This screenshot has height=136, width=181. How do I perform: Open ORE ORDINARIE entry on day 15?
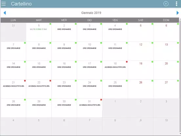[x=39, y=67]
